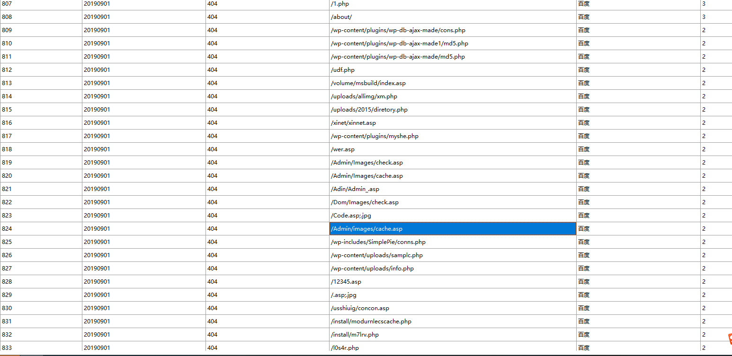Select the /wp-includes/SimplePie/conns.php cell
The image size is (732, 356).
click(x=453, y=242)
